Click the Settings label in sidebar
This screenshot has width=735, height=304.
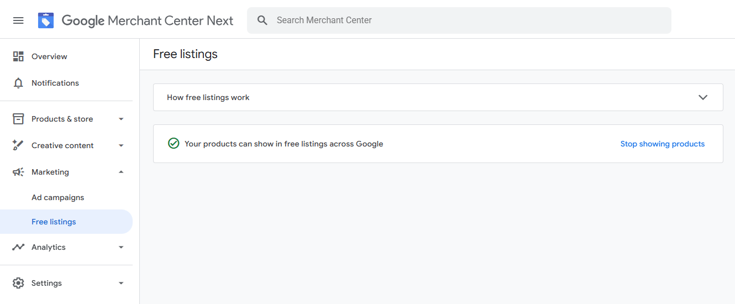click(x=46, y=283)
